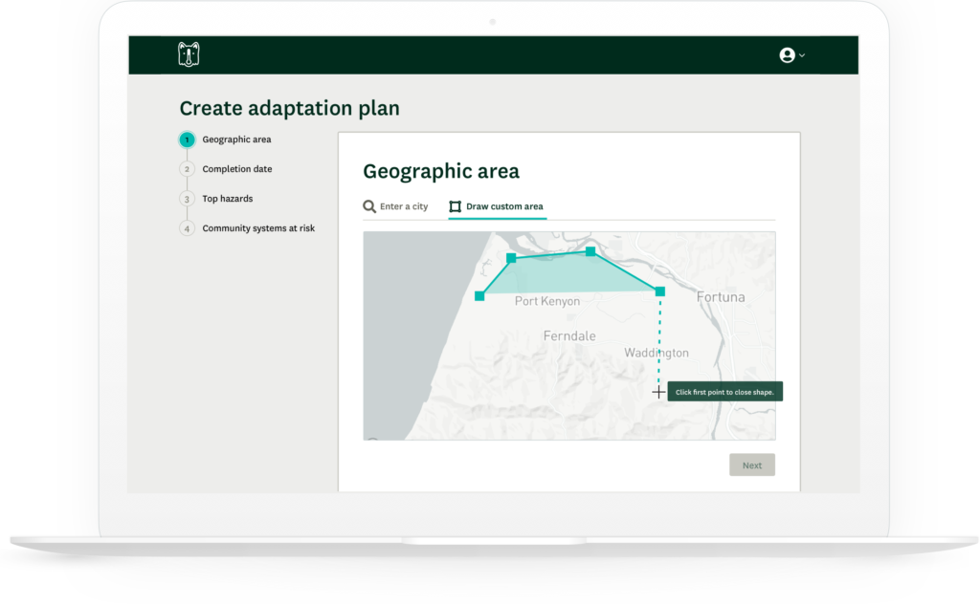Viewport: 980px width, 604px height.
Task: Click the user profile avatar icon
Action: [x=787, y=55]
